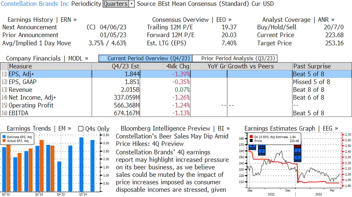
Task: Open the Constellation's Beer Sales preview headline
Action: [172, 140]
